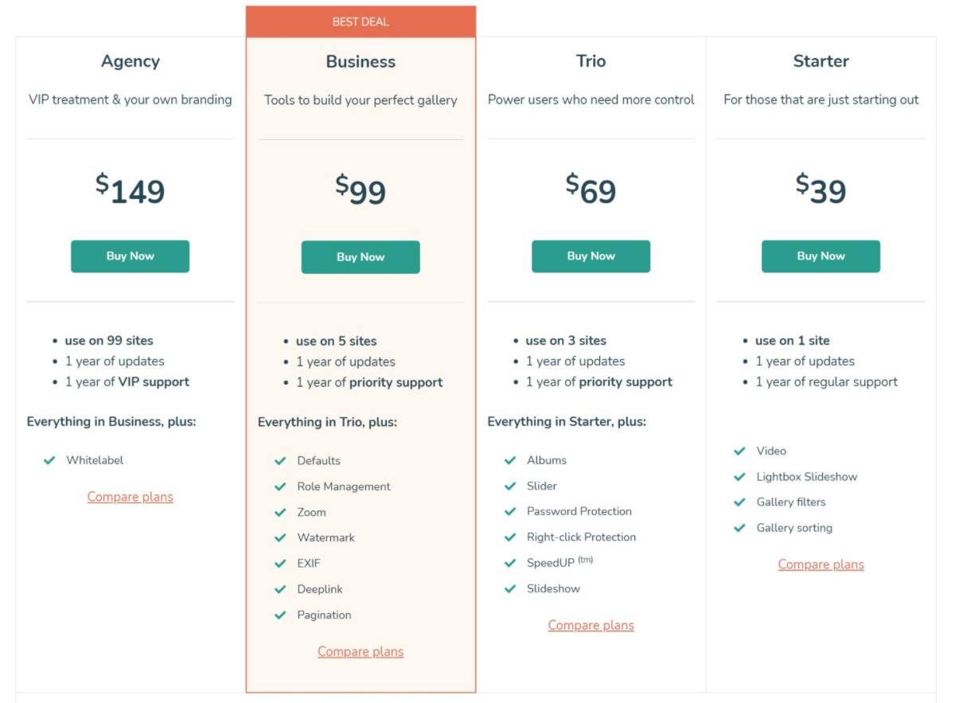The height and width of the screenshot is (703, 955).
Task: Click the checkmark icon beside Pagination
Action: [x=280, y=615]
